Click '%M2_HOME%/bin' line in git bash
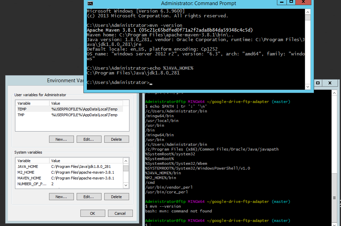The image size is (341, 226). tap(161, 178)
